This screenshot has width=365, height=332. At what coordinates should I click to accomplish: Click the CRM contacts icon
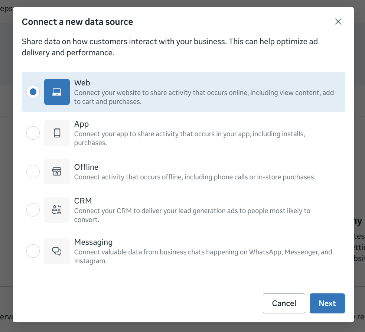tap(57, 209)
